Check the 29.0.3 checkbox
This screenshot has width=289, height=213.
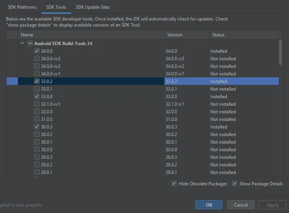click(x=37, y=157)
